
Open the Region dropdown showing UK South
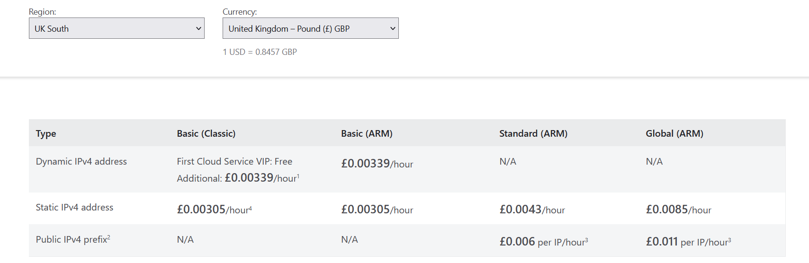(x=117, y=28)
